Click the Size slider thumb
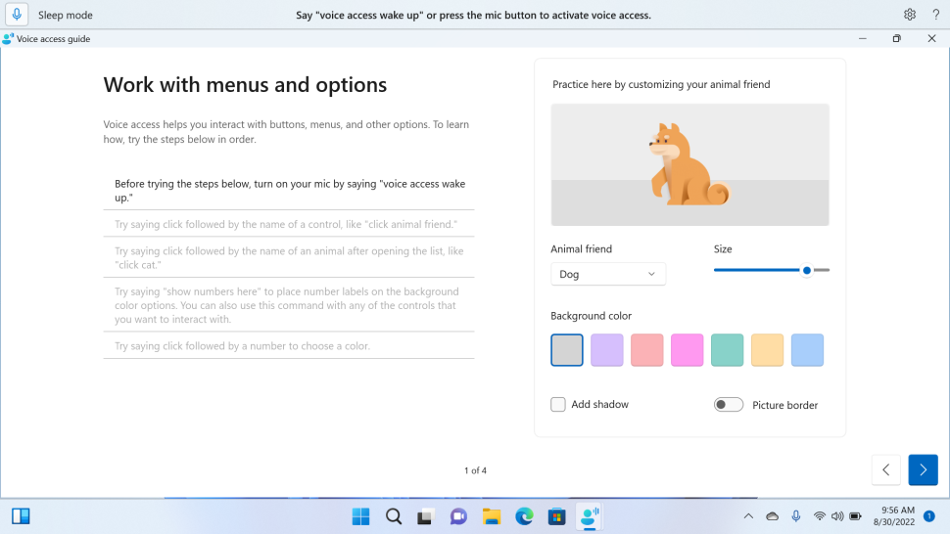Viewport: 950px width, 534px height. (x=806, y=270)
